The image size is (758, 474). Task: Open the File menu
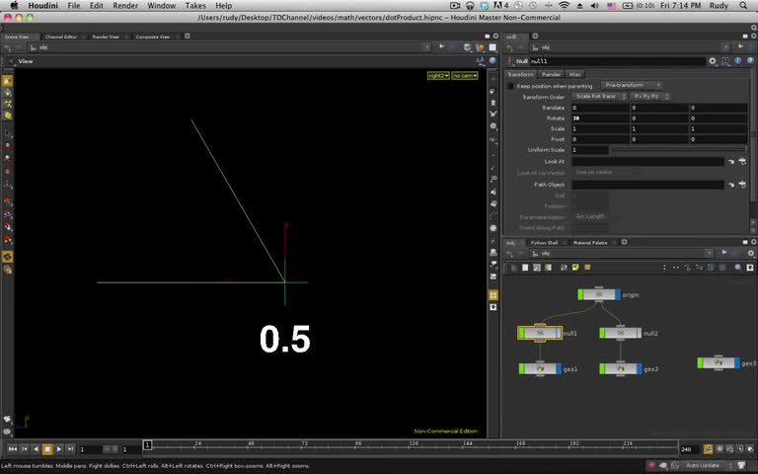(74, 6)
